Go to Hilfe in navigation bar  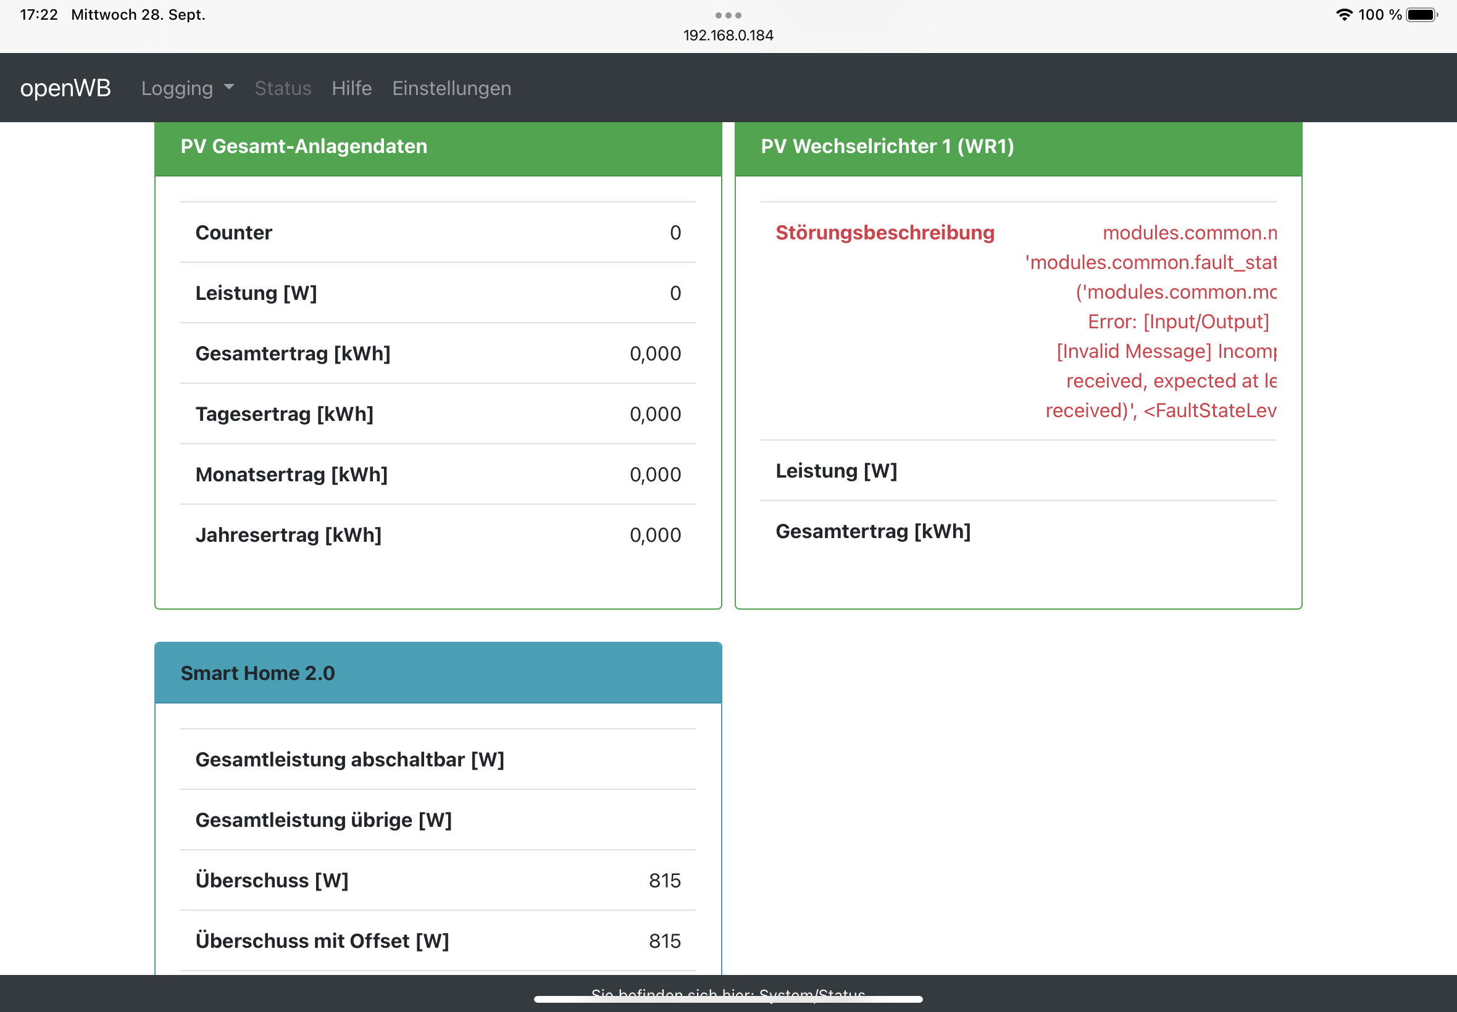[x=351, y=88]
